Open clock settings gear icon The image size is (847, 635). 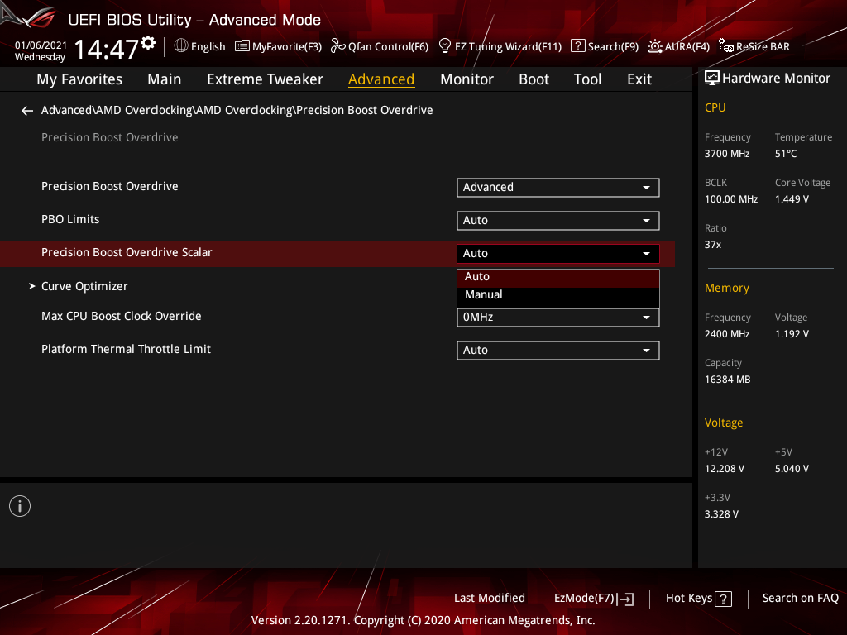click(148, 42)
